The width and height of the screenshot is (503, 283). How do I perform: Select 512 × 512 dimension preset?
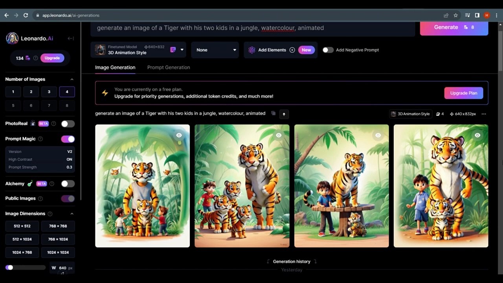pos(22,226)
